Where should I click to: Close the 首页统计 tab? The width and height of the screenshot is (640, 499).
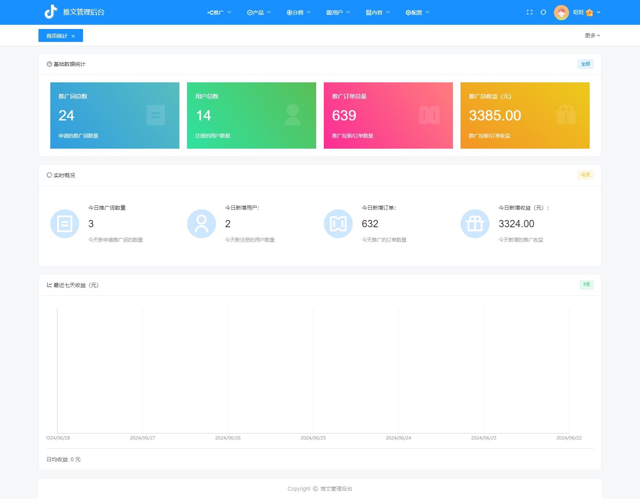click(73, 36)
